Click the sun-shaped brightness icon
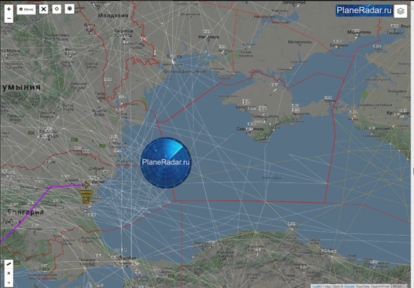The height and width of the screenshot is (288, 414). (x=69, y=9)
